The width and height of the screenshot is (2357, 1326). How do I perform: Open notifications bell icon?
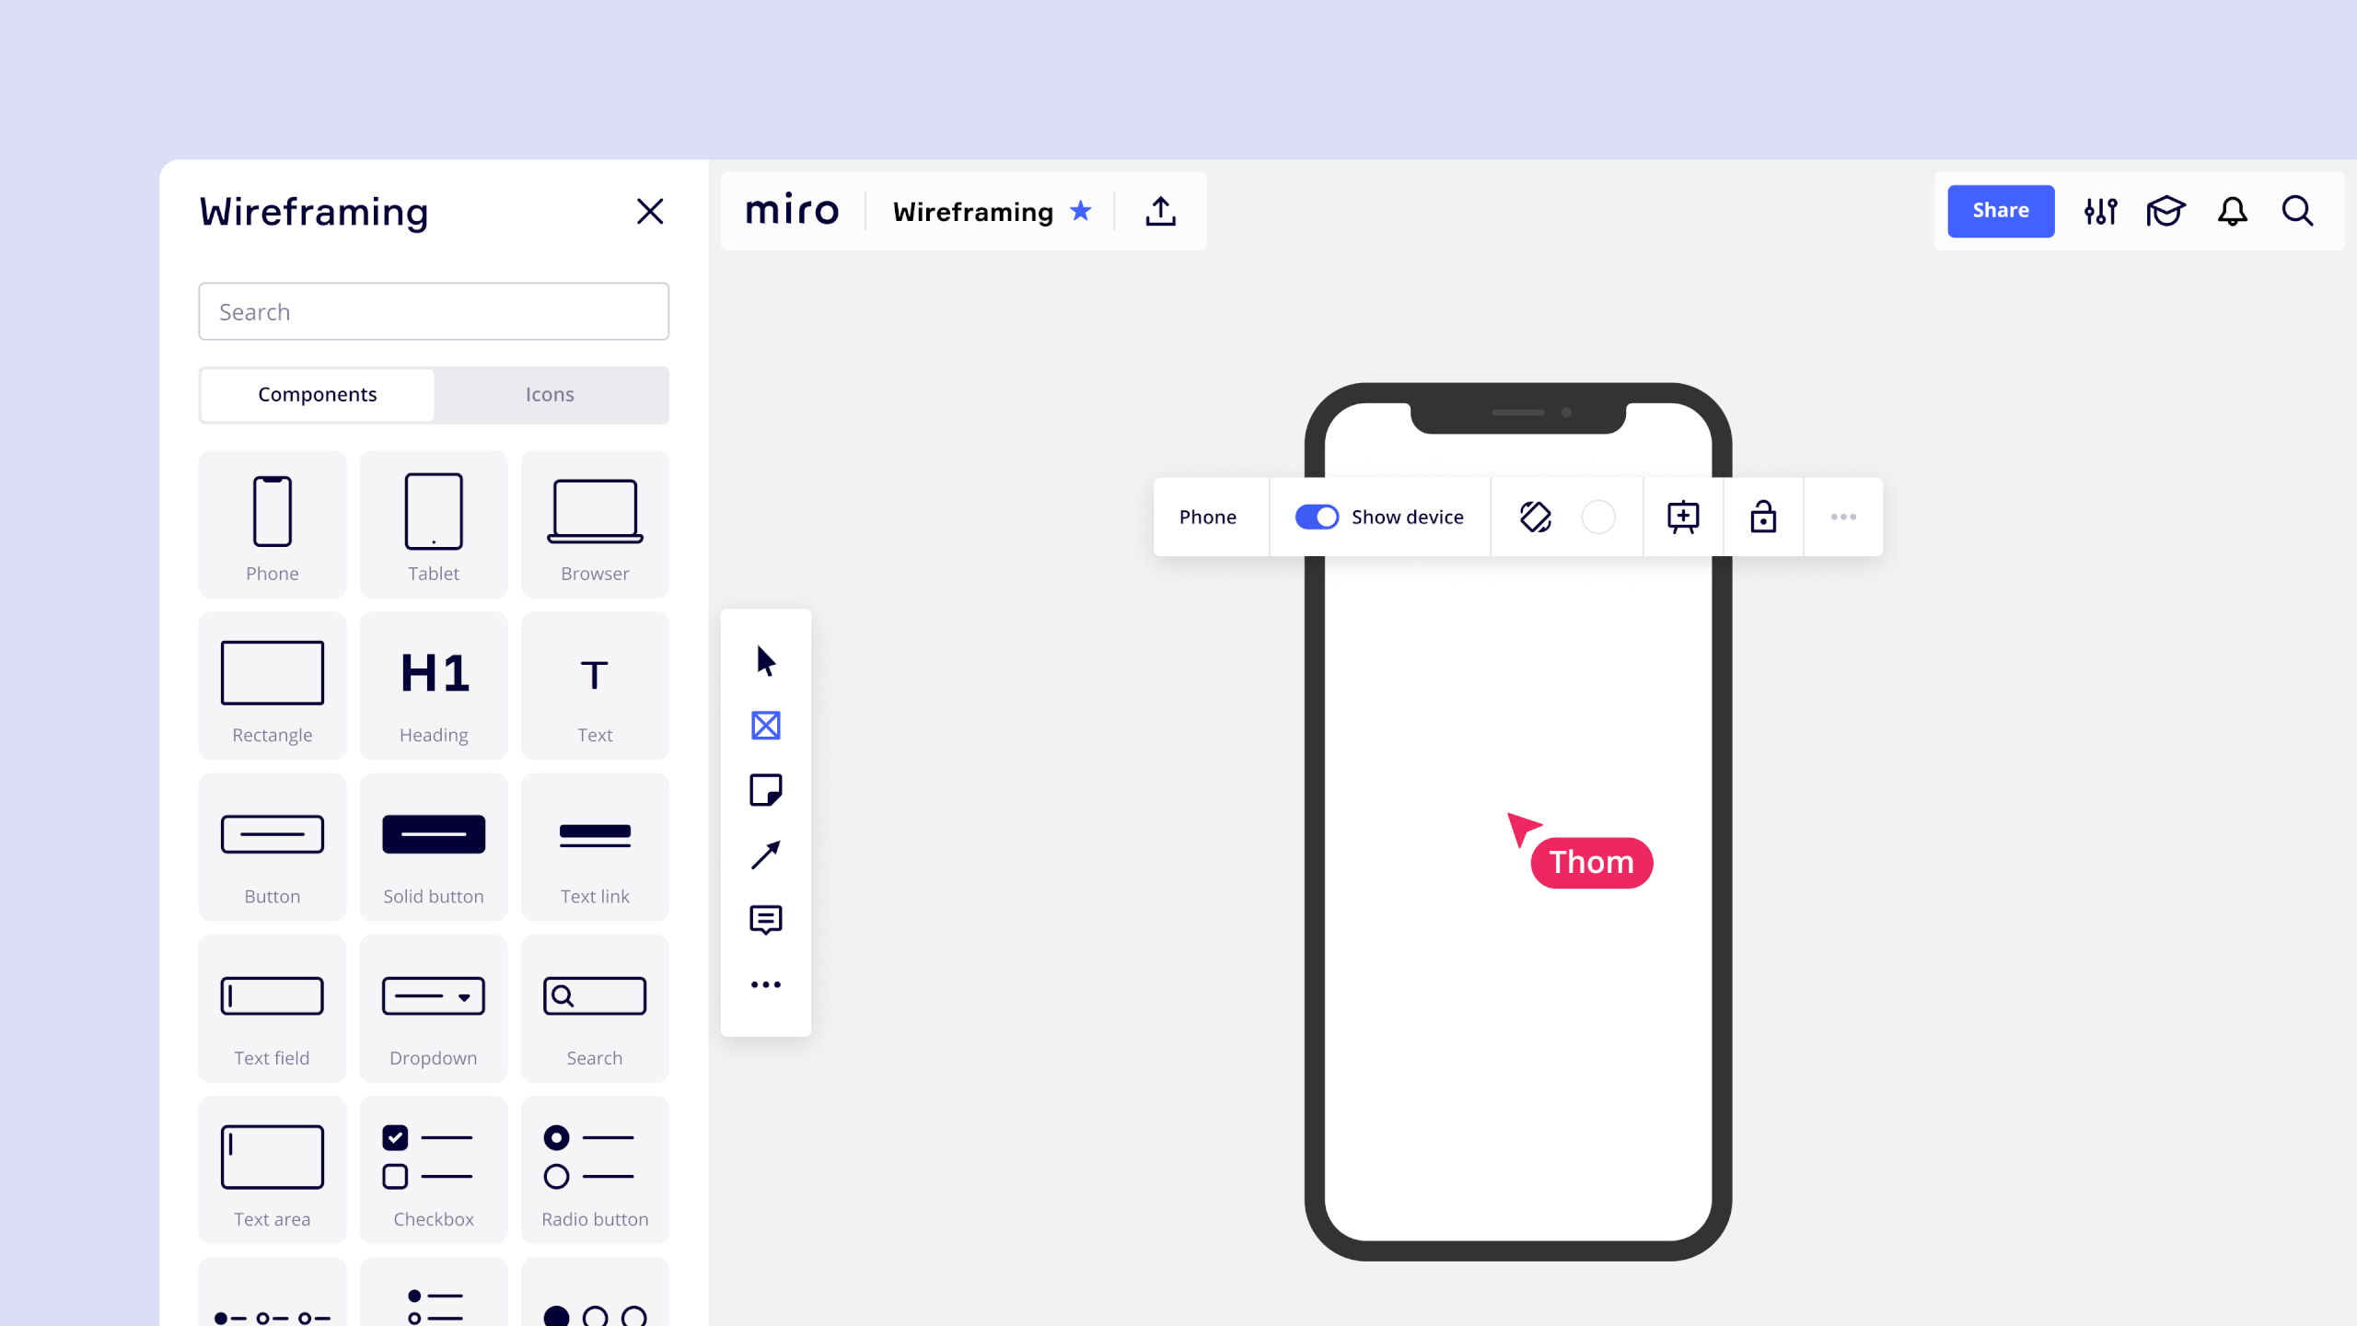[2233, 212]
